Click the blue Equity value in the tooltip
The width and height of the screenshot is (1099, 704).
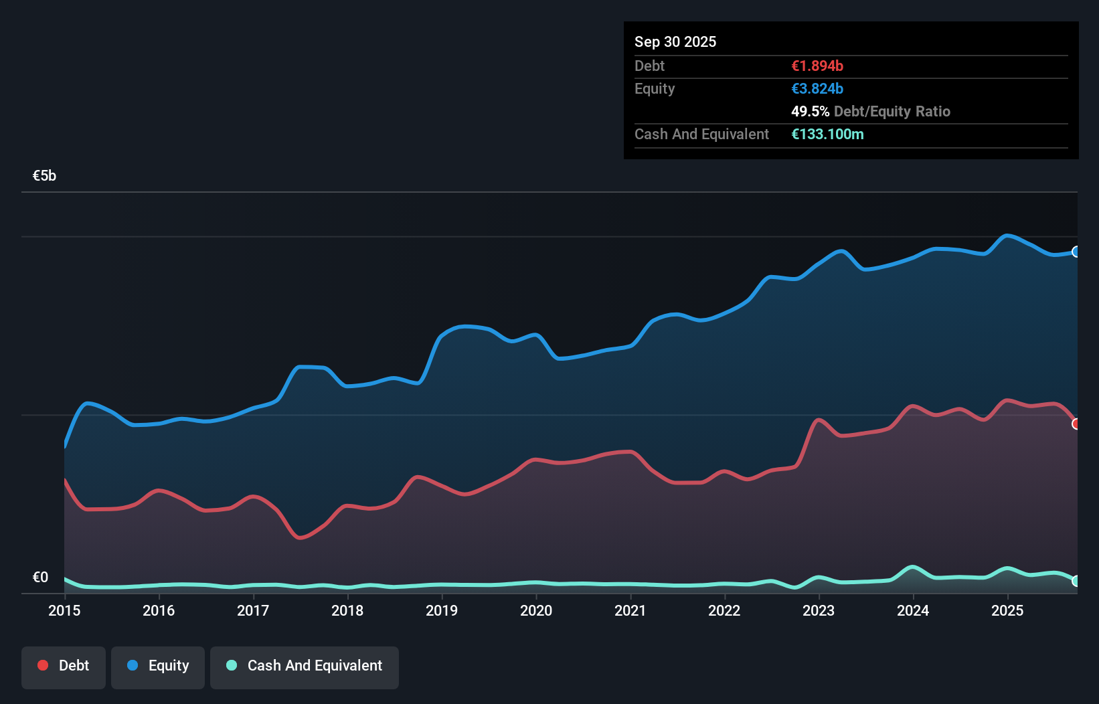pos(817,88)
